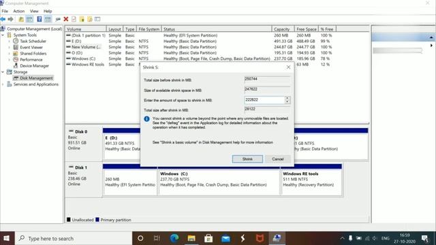Viewport: 436px width, 245px height.
Task: Open the File menu
Action: click(x=5, y=11)
